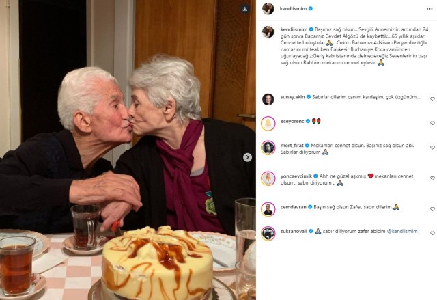Open eceyorenc's story ring avatar
Viewport: 437px width, 300px height.
268,123
